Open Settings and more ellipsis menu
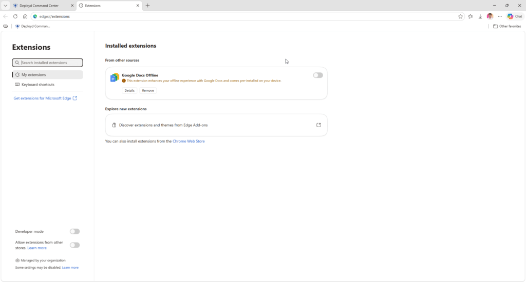This screenshot has height=282, width=526. (500, 16)
